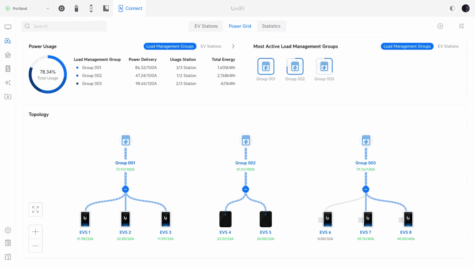The height and width of the screenshot is (267, 475).
Task: Open the Portland site dropdown
Action: (27, 9)
